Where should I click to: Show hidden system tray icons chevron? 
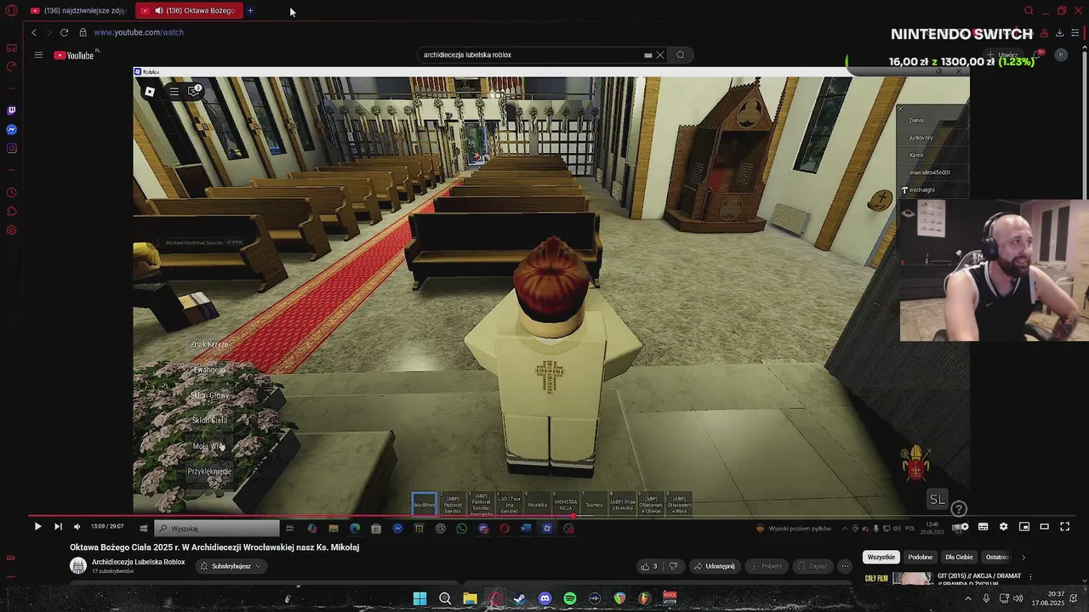click(x=967, y=599)
